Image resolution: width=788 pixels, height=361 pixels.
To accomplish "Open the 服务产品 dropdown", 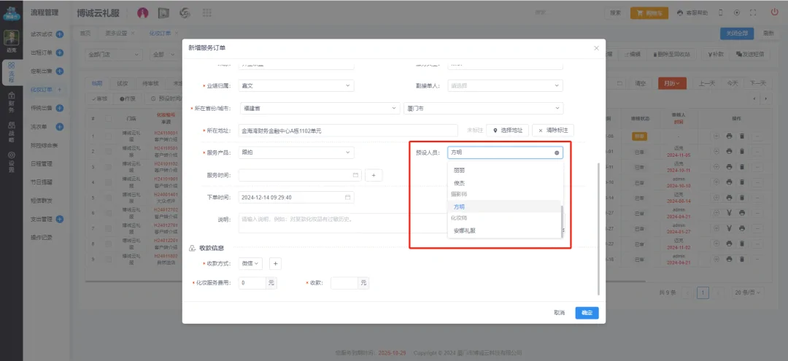I will [x=295, y=152].
